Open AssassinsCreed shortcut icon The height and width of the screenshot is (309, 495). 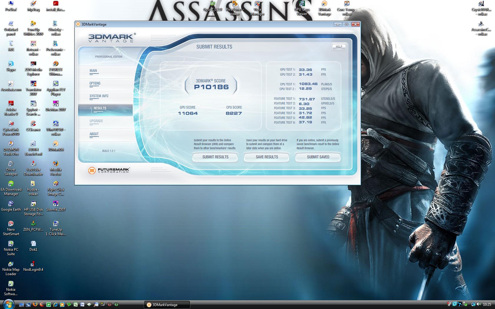coord(481,28)
